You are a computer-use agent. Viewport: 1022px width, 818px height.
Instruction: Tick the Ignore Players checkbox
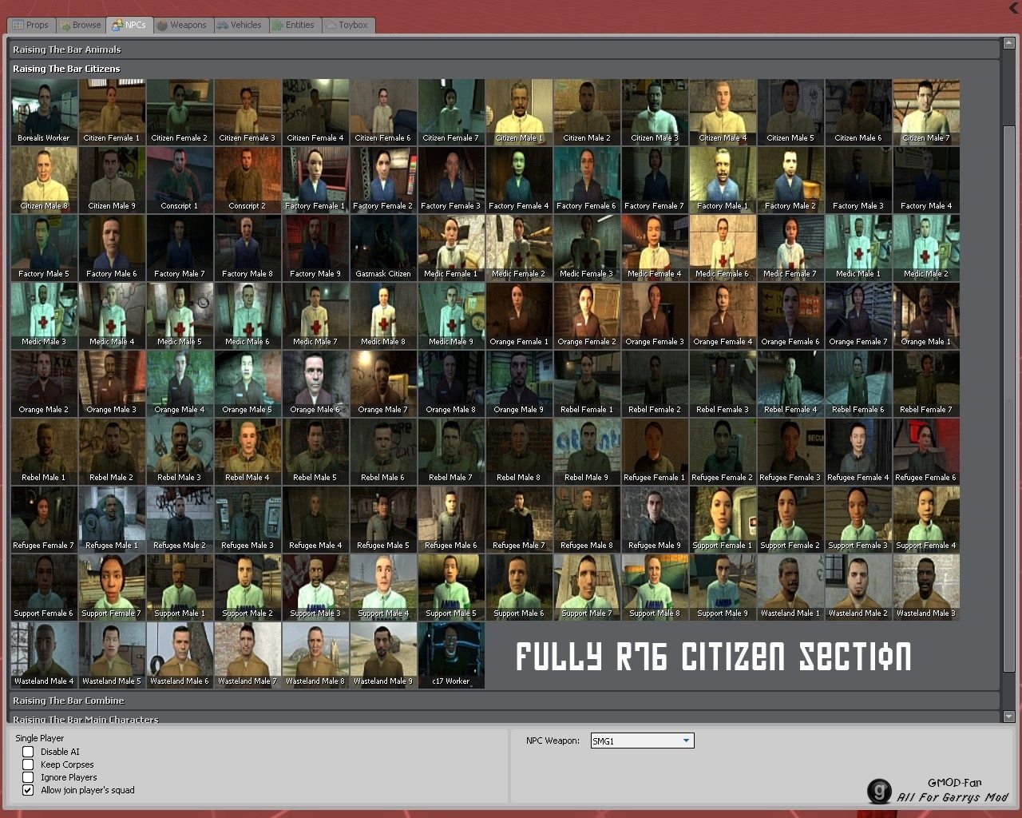pyautogui.click(x=28, y=777)
